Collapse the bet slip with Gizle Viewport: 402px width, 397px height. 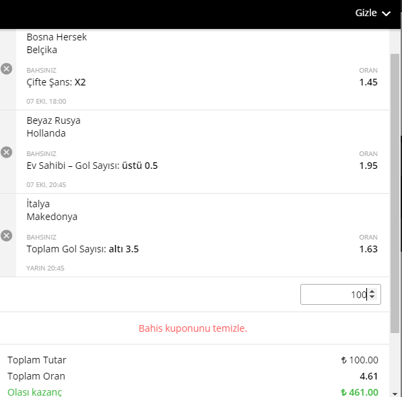373,13
